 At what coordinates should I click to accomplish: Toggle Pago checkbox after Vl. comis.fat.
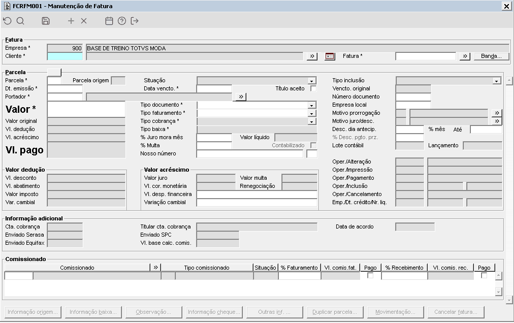pyautogui.click(x=370, y=275)
